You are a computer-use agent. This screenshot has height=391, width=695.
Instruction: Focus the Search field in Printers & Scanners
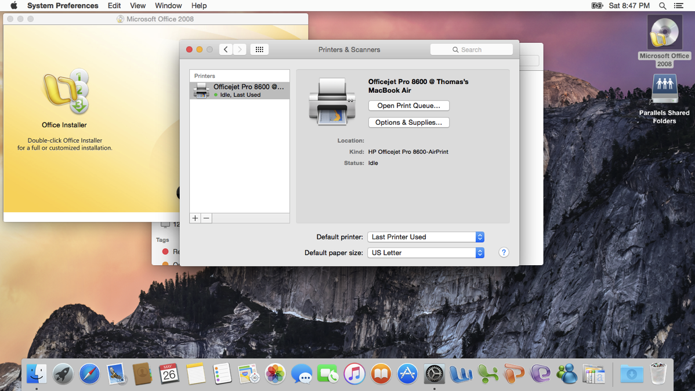pyautogui.click(x=472, y=50)
